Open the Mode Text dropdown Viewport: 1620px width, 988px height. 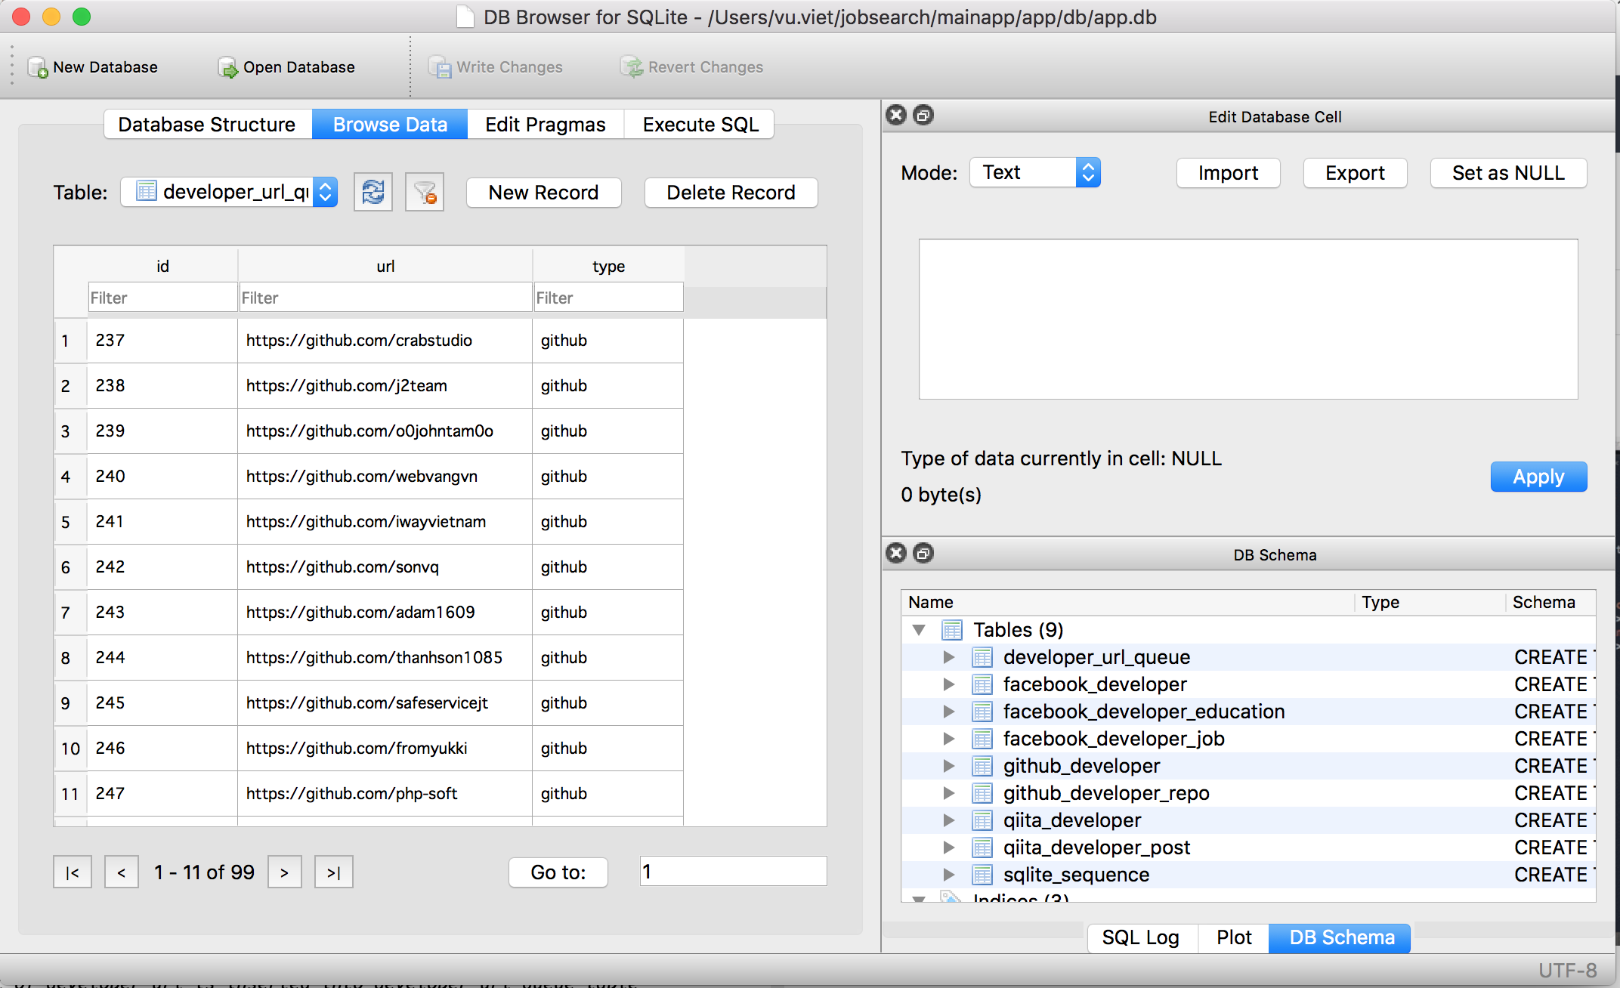tap(1034, 172)
